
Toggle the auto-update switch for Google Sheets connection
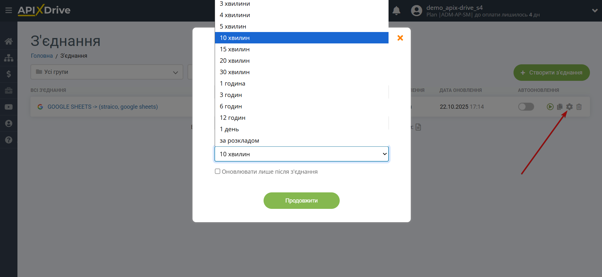coord(526,107)
